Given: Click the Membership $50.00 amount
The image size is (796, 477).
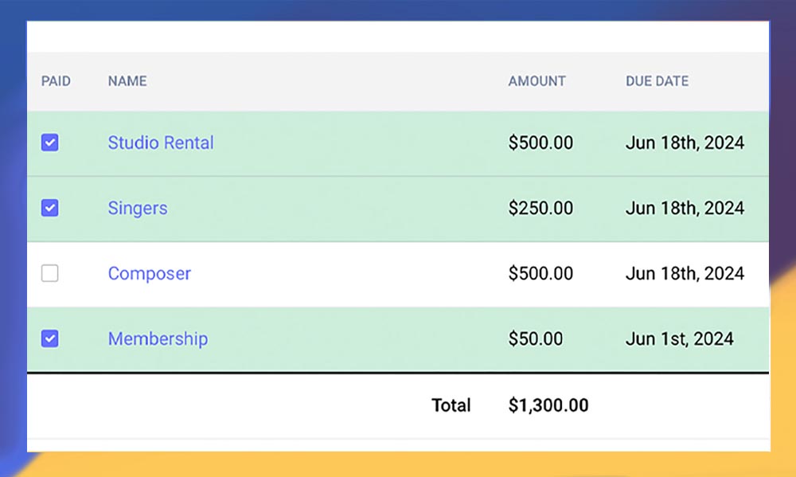Looking at the screenshot, I should (536, 338).
